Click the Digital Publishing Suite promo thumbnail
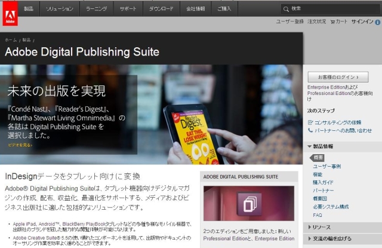 249,204
